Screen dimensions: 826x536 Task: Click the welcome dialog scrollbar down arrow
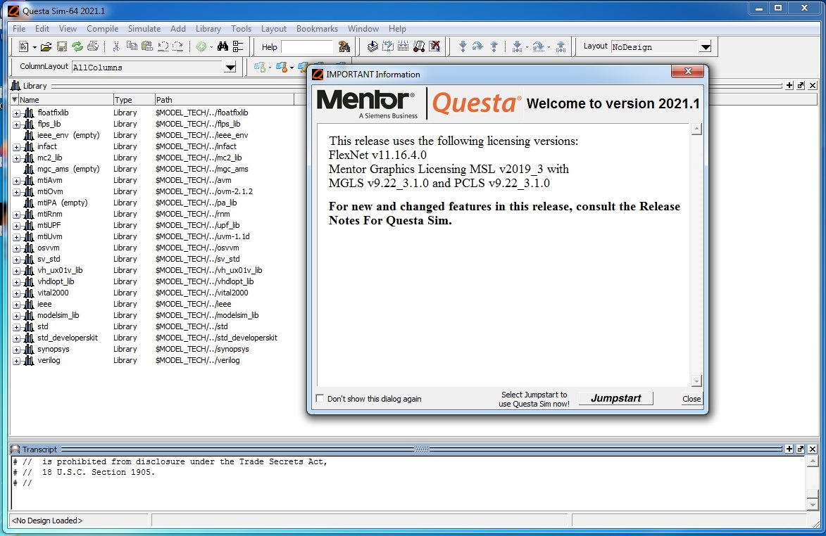pos(696,381)
